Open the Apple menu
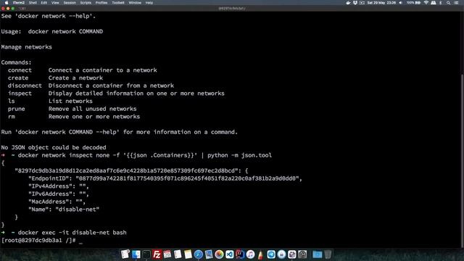The height and width of the screenshot is (261, 464). point(7,3)
